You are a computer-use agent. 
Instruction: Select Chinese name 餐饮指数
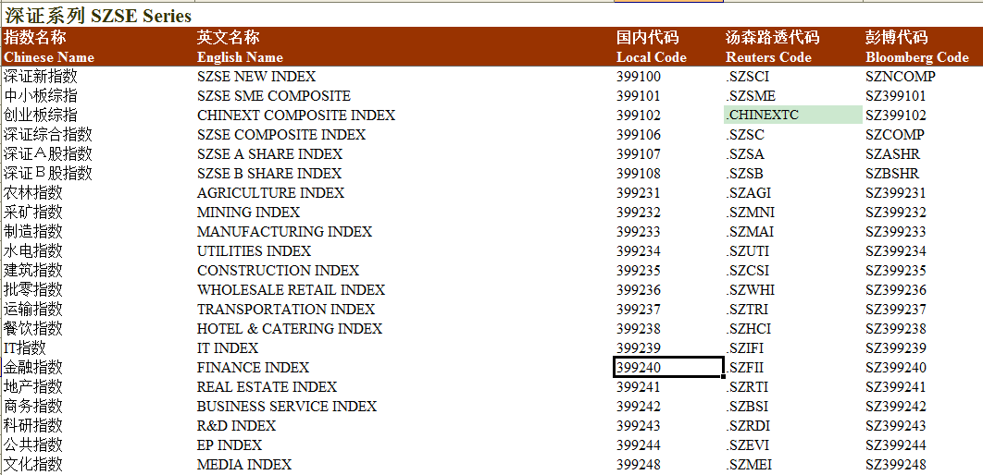(33, 329)
